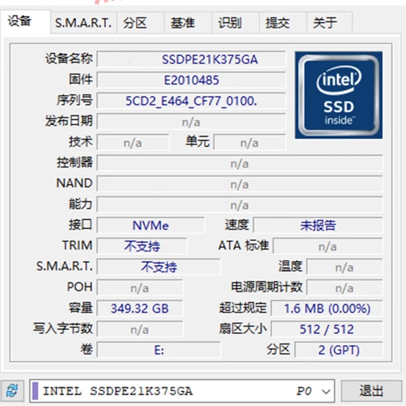
Task: Select the serial number field value
Action: pyautogui.click(x=191, y=101)
